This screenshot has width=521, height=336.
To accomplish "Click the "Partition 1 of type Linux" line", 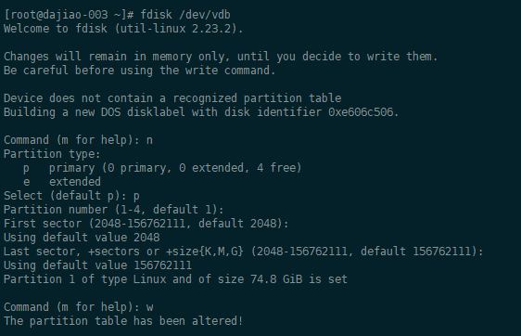I will point(175,279).
